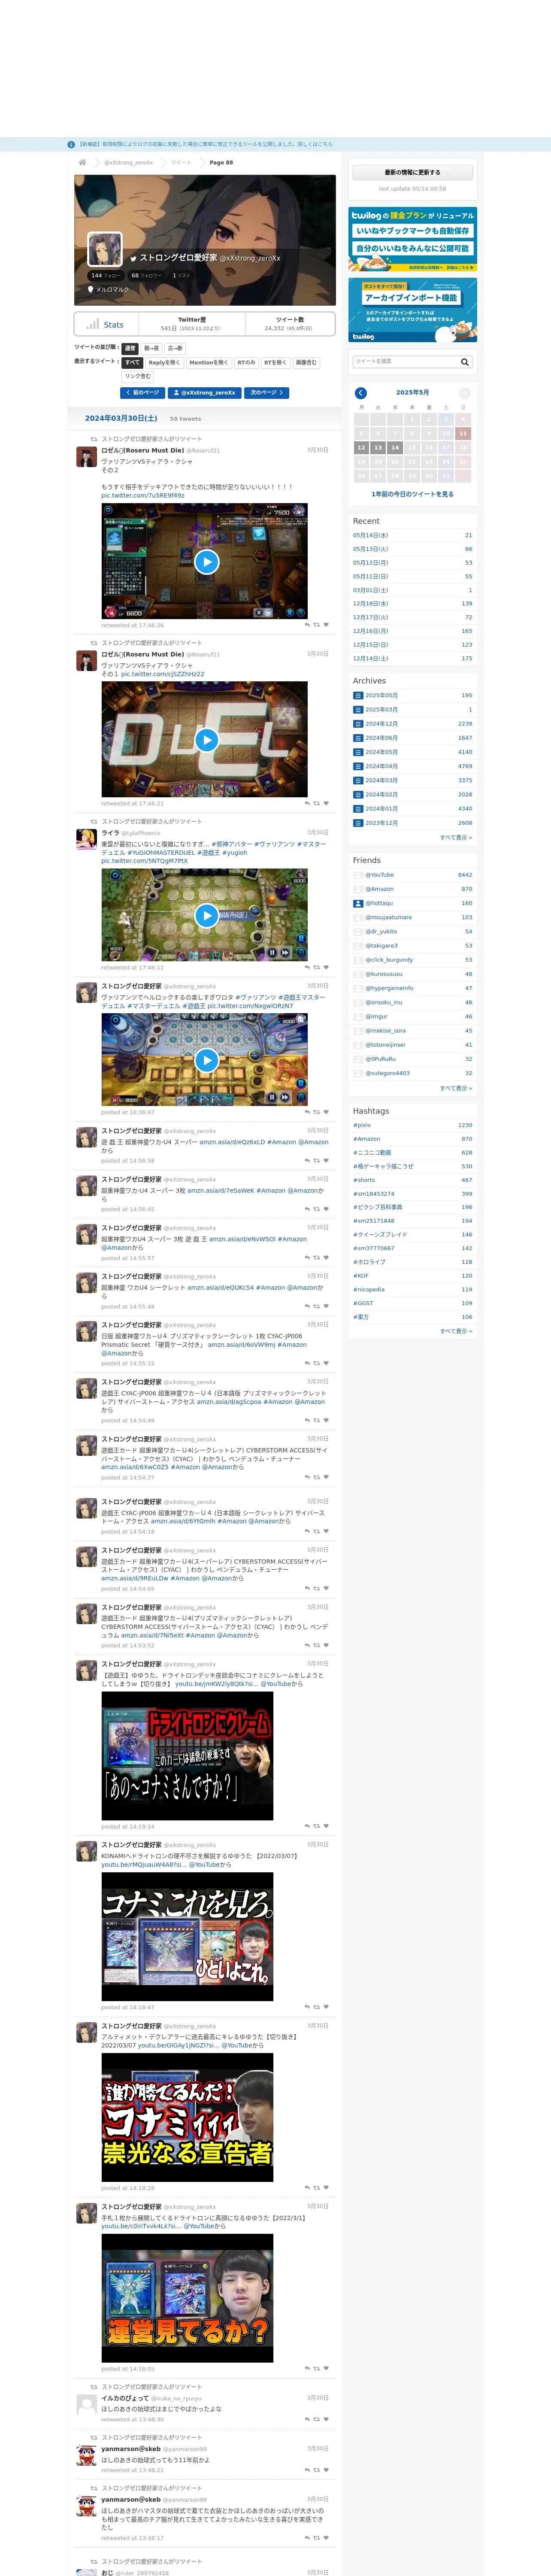Go to 次のページ
The height and width of the screenshot is (2576, 551).
click(266, 393)
